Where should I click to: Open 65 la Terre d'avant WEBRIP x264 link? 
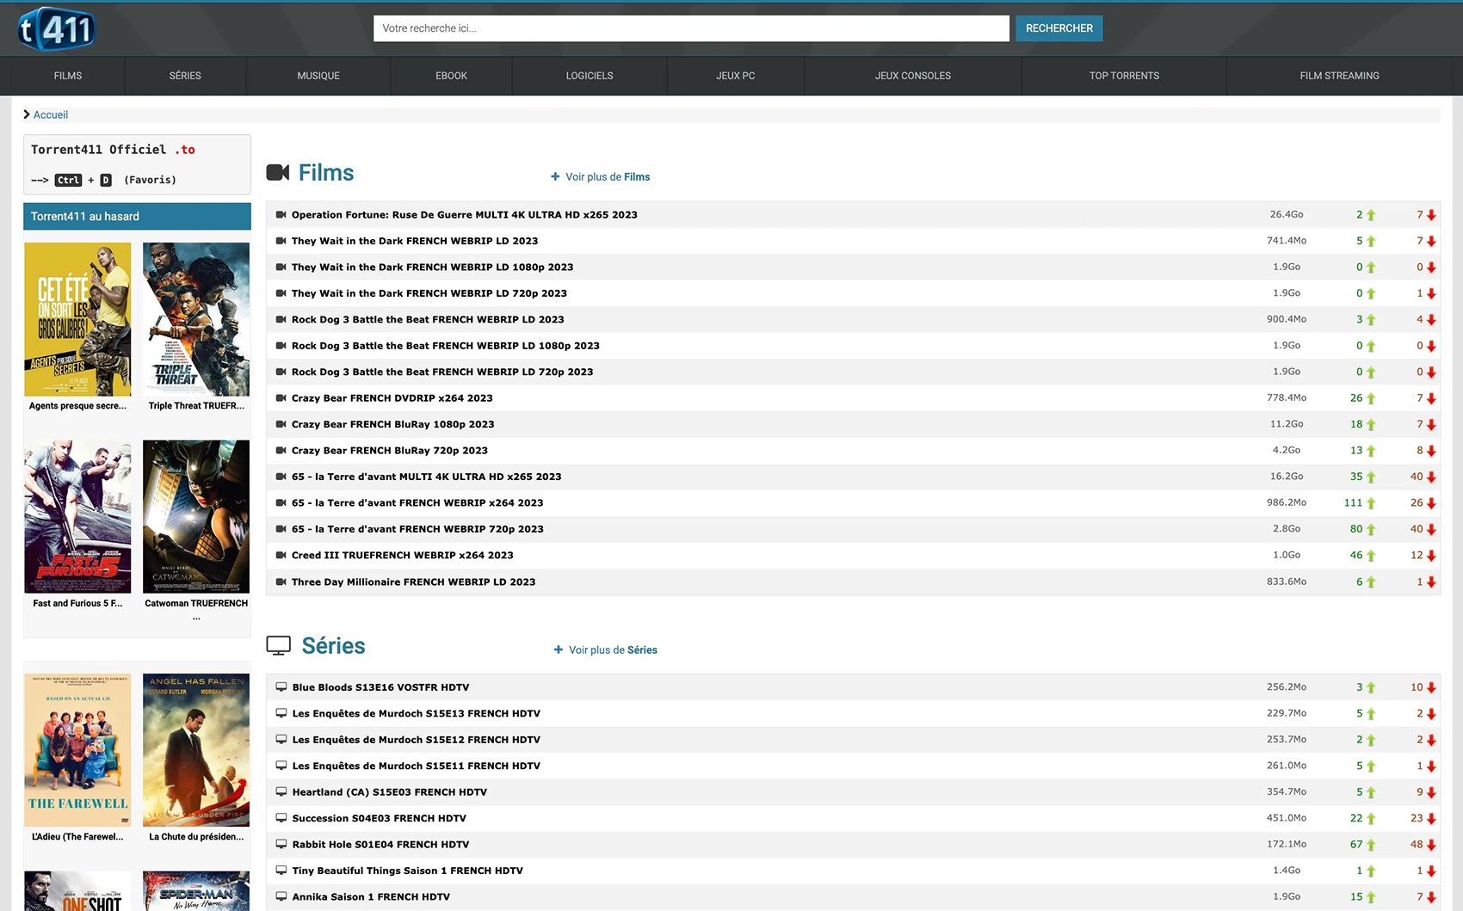point(417,503)
